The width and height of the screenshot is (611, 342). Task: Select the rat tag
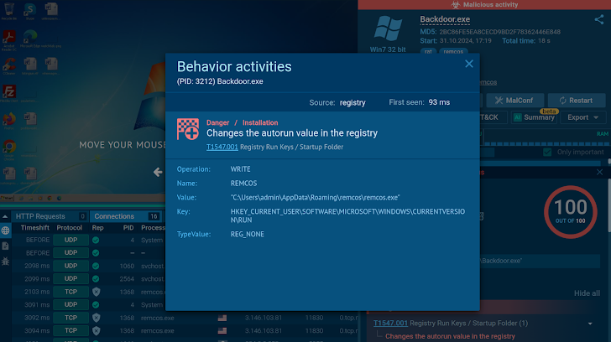[428, 51]
